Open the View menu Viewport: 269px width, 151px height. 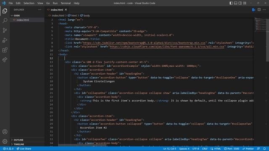click(40, 3)
